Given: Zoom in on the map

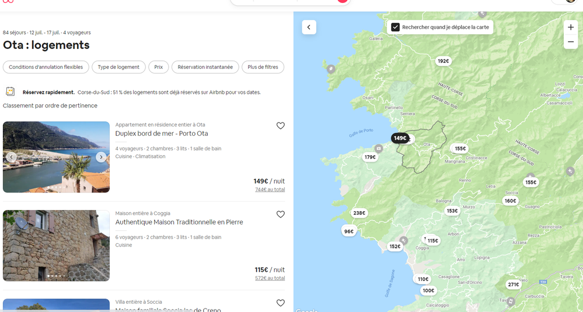Looking at the screenshot, I should (571, 27).
